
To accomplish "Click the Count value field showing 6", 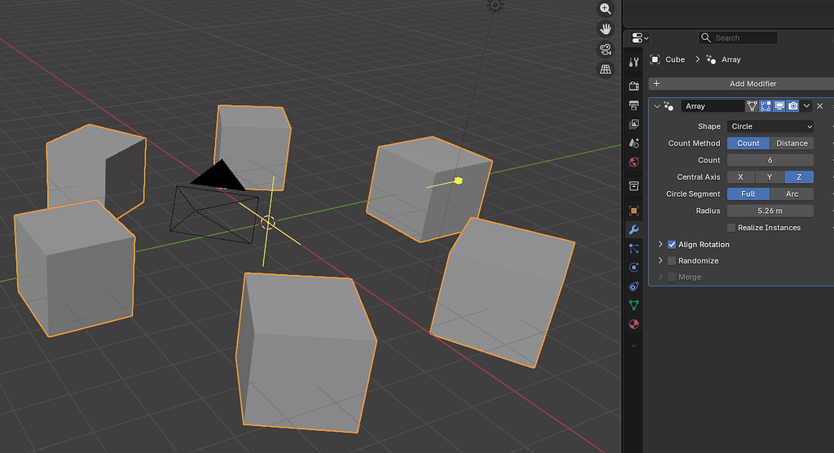I will click(x=770, y=160).
